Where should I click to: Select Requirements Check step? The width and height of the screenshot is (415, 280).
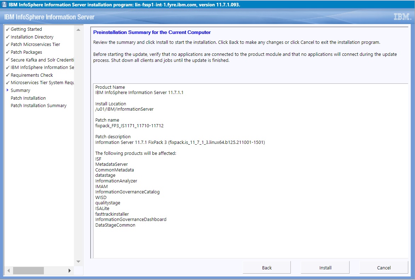(32, 75)
